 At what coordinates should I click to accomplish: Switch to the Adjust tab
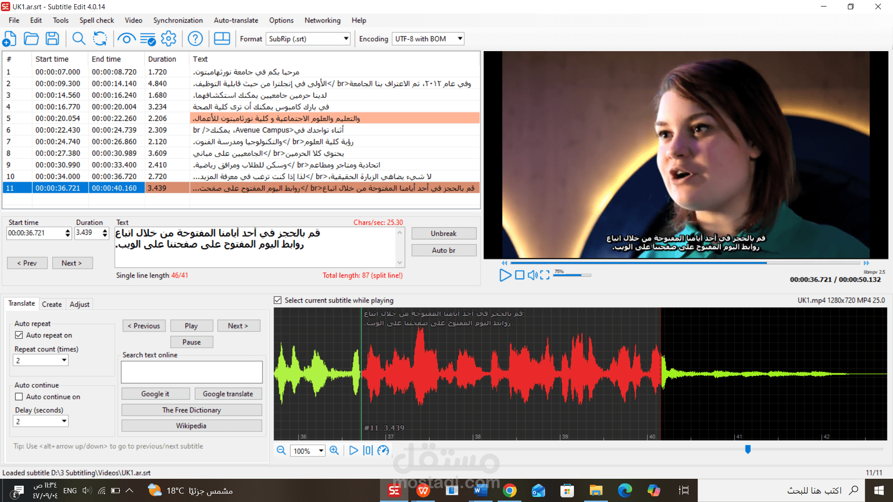point(79,304)
